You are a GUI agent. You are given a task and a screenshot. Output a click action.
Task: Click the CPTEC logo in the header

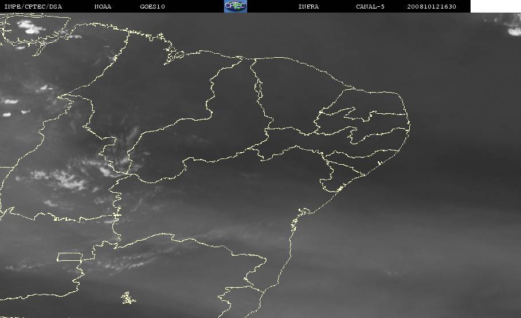pos(235,6)
